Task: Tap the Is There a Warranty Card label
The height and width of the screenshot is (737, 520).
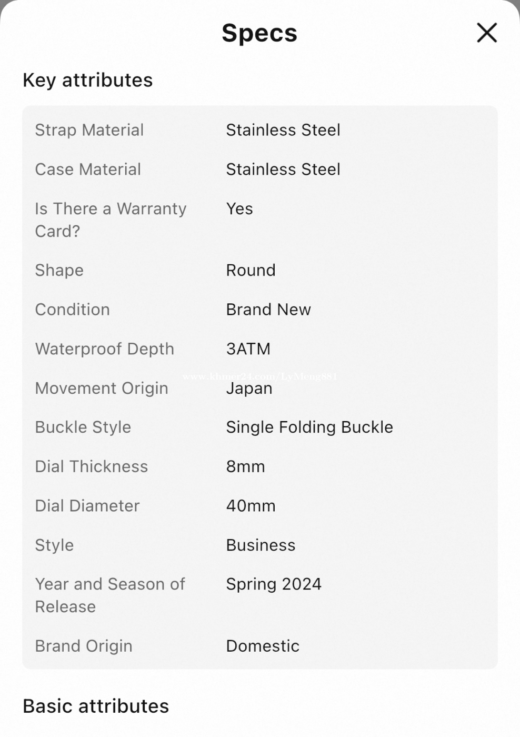Action: pyautogui.click(x=111, y=220)
